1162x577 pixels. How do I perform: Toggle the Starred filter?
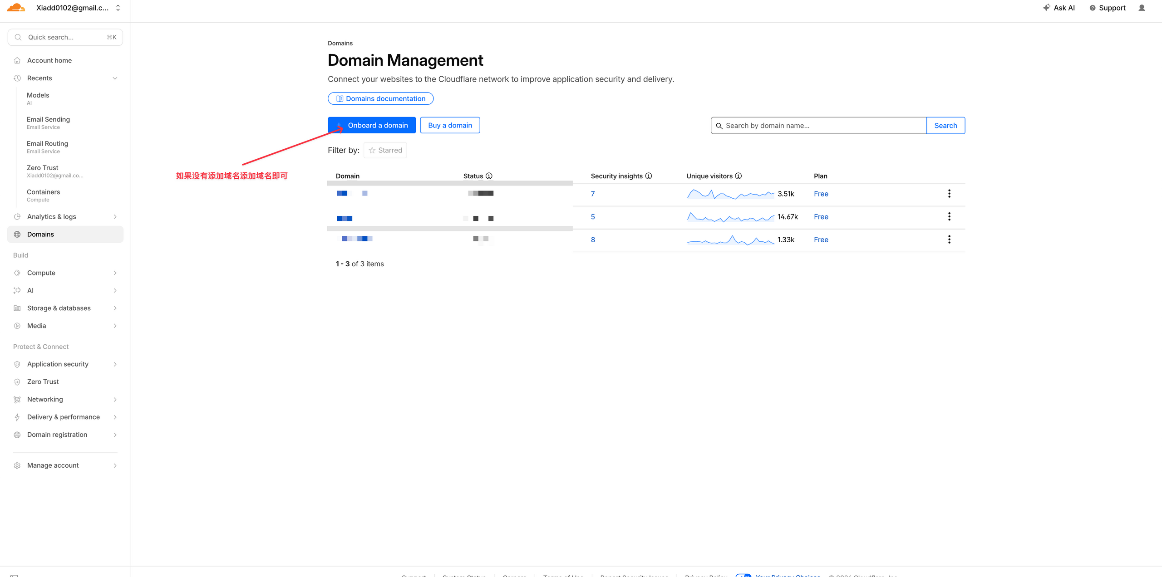coord(385,150)
